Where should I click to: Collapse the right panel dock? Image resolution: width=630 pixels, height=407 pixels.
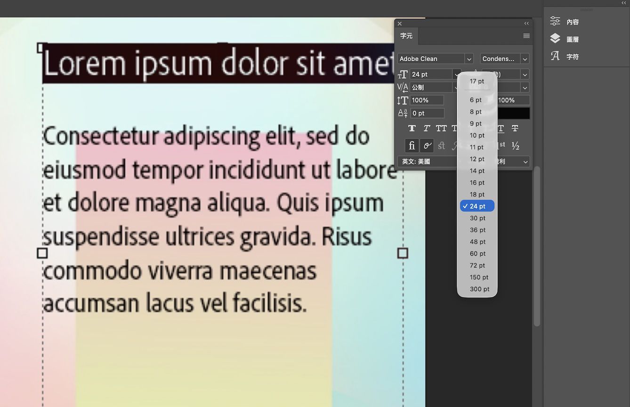(x=624, y=3)
